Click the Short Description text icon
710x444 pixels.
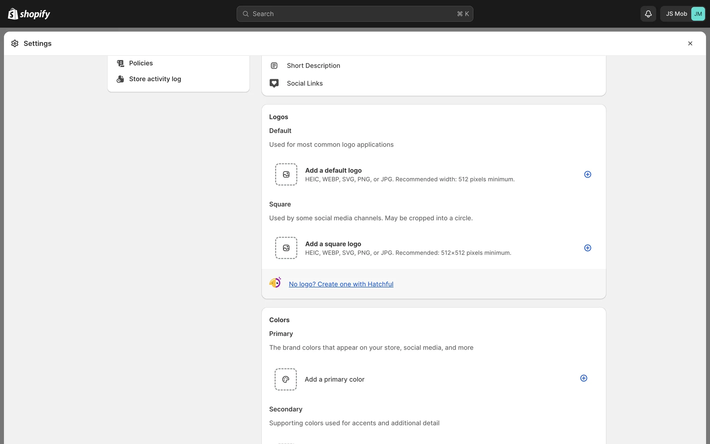(274, 65)
